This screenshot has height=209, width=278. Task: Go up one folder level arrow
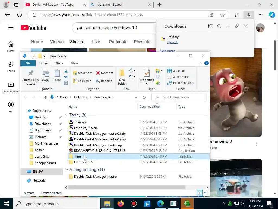pos(46,97)
